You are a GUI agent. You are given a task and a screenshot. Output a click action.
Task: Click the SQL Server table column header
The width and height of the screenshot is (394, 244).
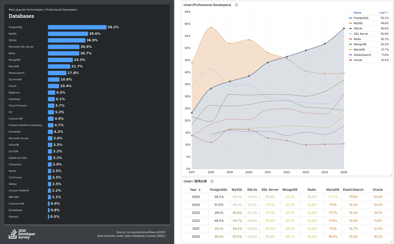point(270,190)
